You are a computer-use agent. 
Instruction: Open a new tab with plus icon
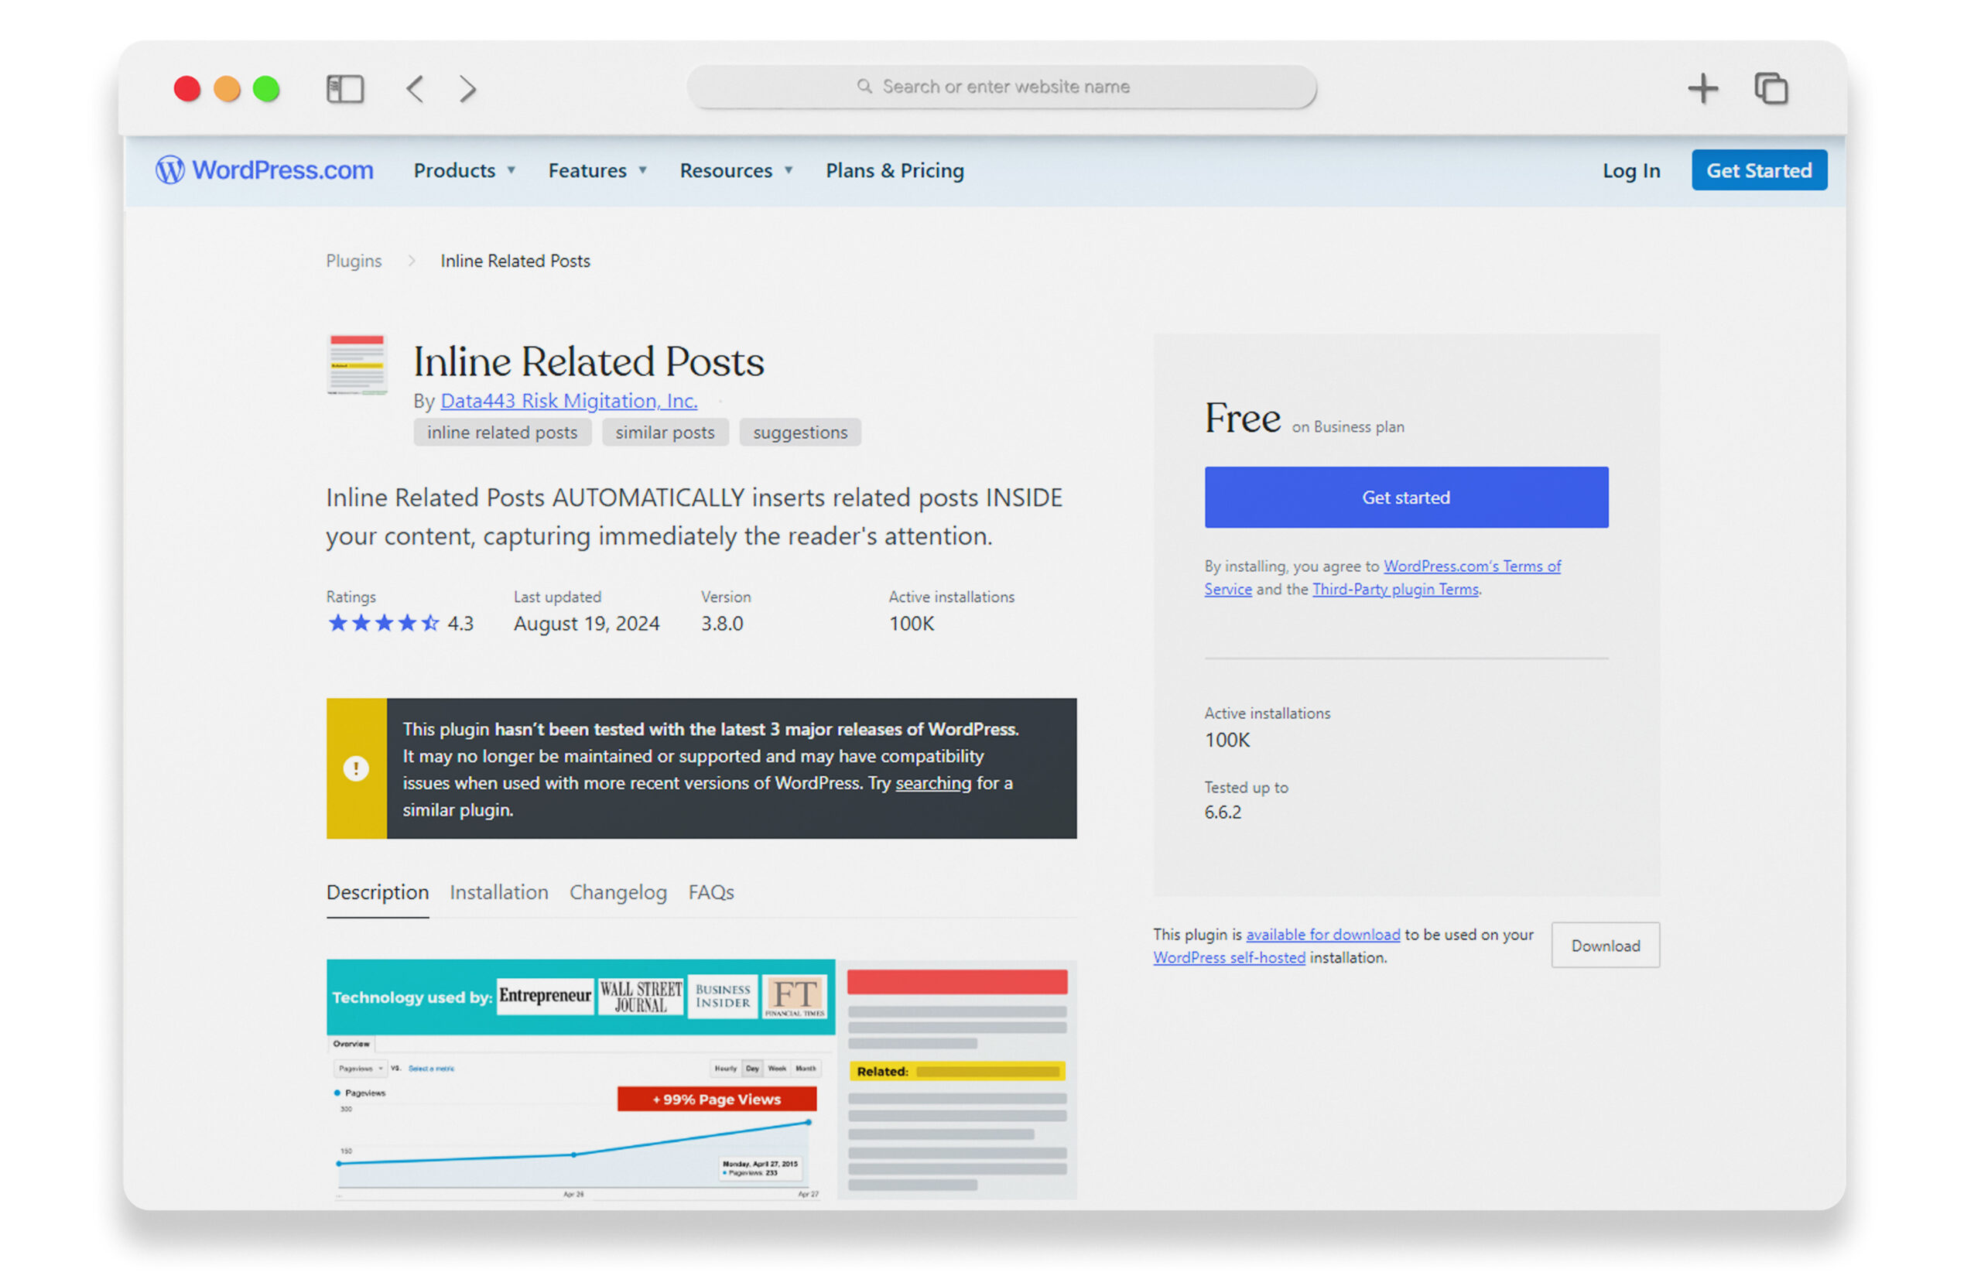click(1702, 88)
